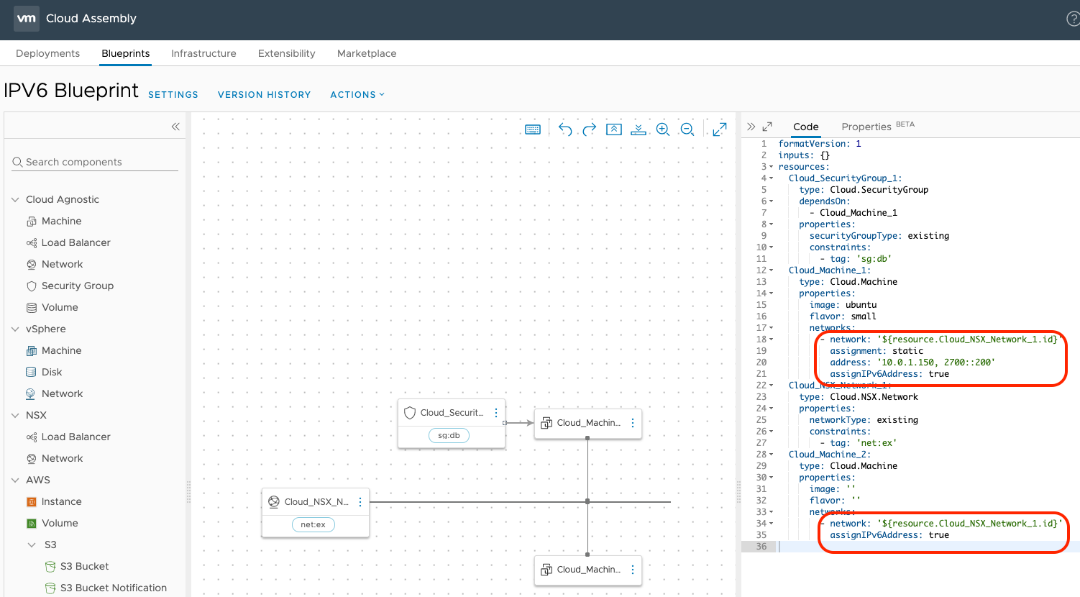Fold the resources block at line 3
1080x597 pixels.
coord(772,167)
